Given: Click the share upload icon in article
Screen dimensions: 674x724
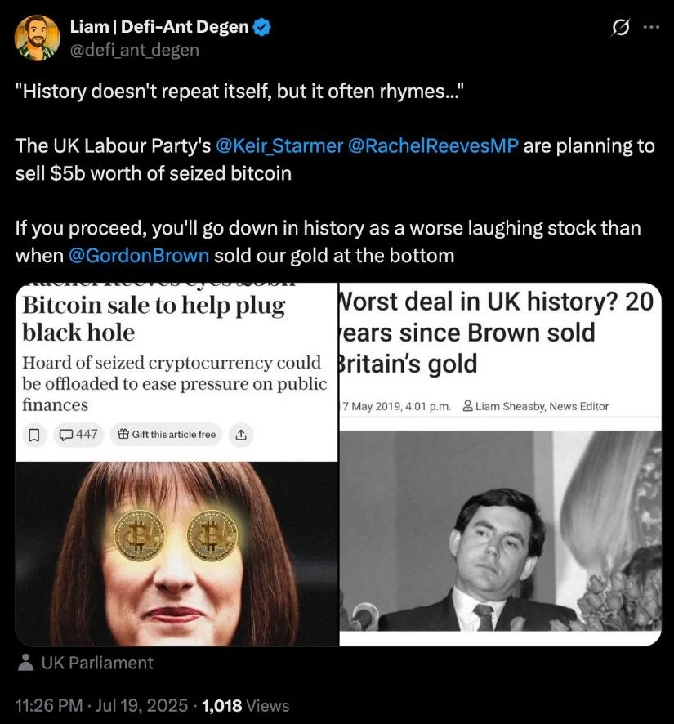Looking at the screenshot, I should 240,436.
